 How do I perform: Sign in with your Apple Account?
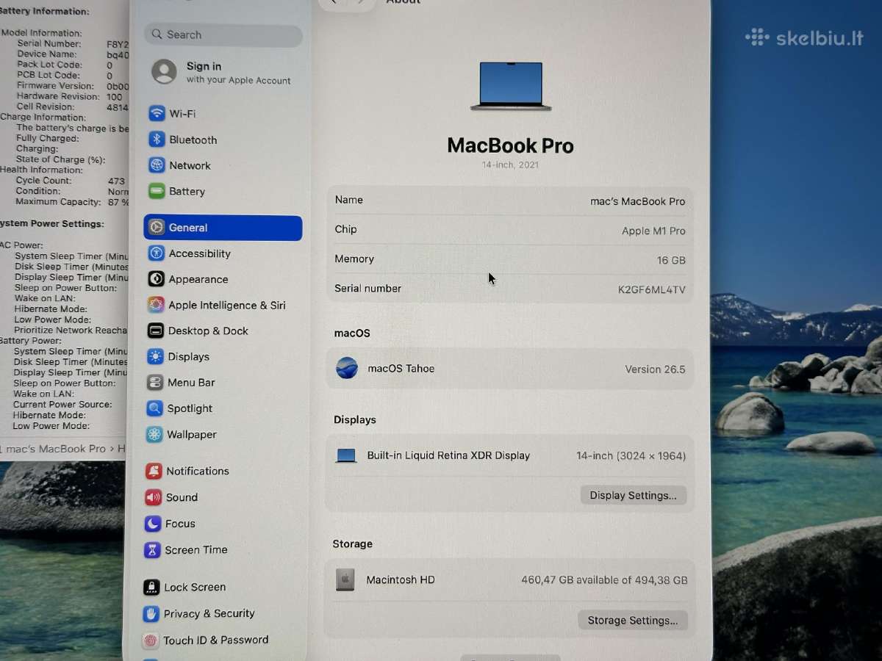[222, 72]
